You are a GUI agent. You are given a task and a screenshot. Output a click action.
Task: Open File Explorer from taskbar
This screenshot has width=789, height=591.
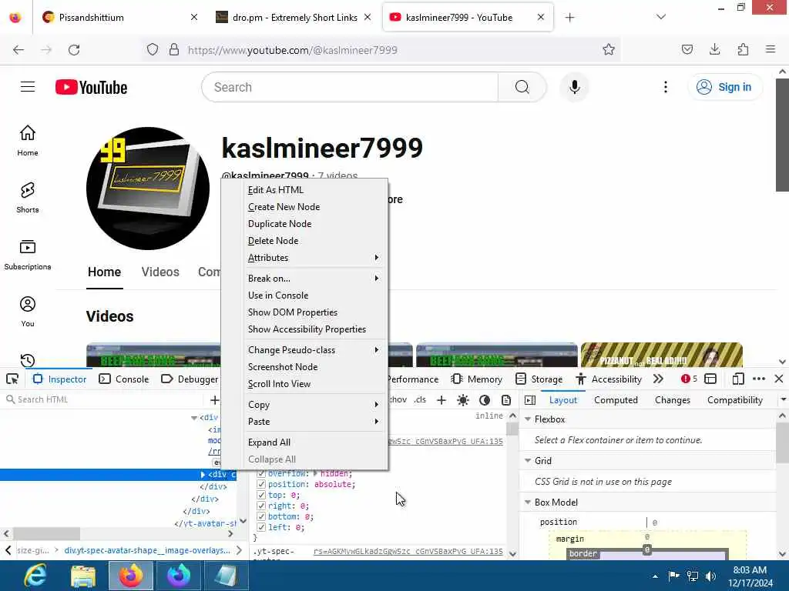pos(83,576)
